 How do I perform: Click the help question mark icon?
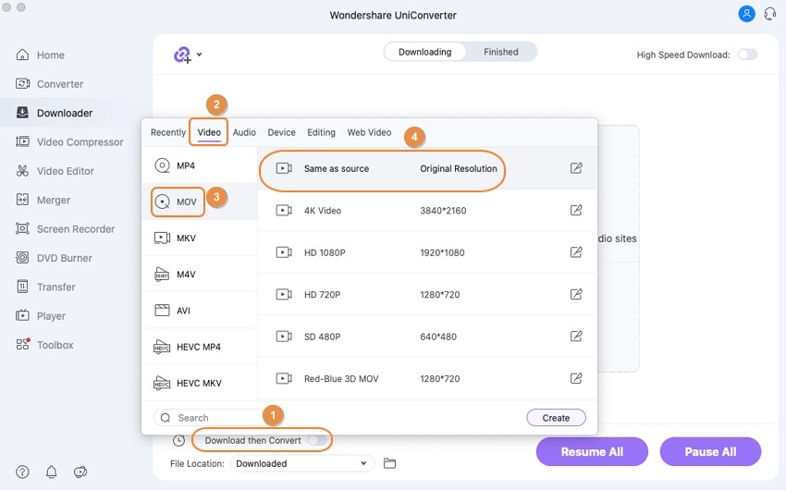(x=22, y=472)
